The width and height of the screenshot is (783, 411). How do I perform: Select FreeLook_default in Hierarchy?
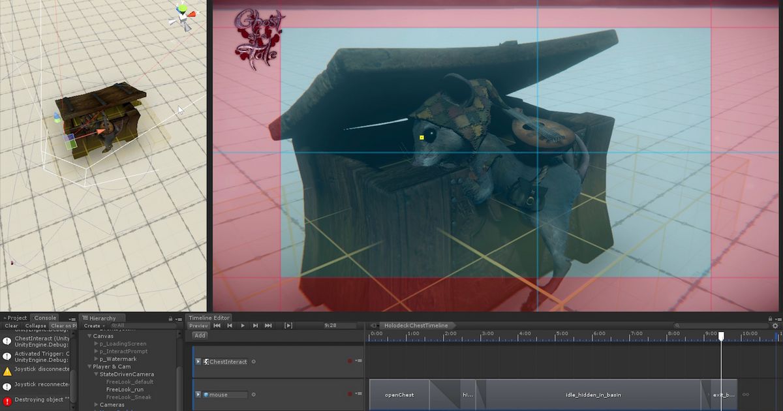pos(130,382)
